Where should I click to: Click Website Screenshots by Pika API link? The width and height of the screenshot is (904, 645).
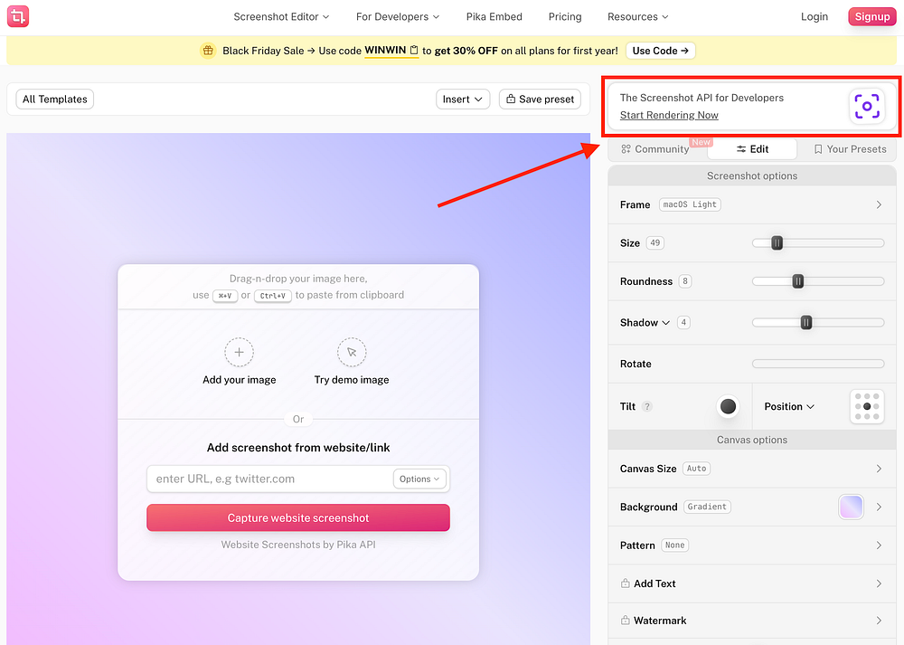click(x=298, y=545)
